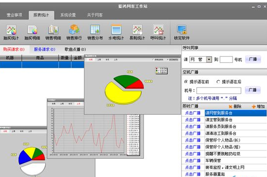Select 上周 tab in yellow pie chart window

(99, 59)
